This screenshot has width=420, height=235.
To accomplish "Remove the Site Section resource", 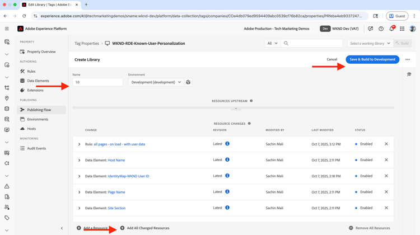I will pos(386,208).
